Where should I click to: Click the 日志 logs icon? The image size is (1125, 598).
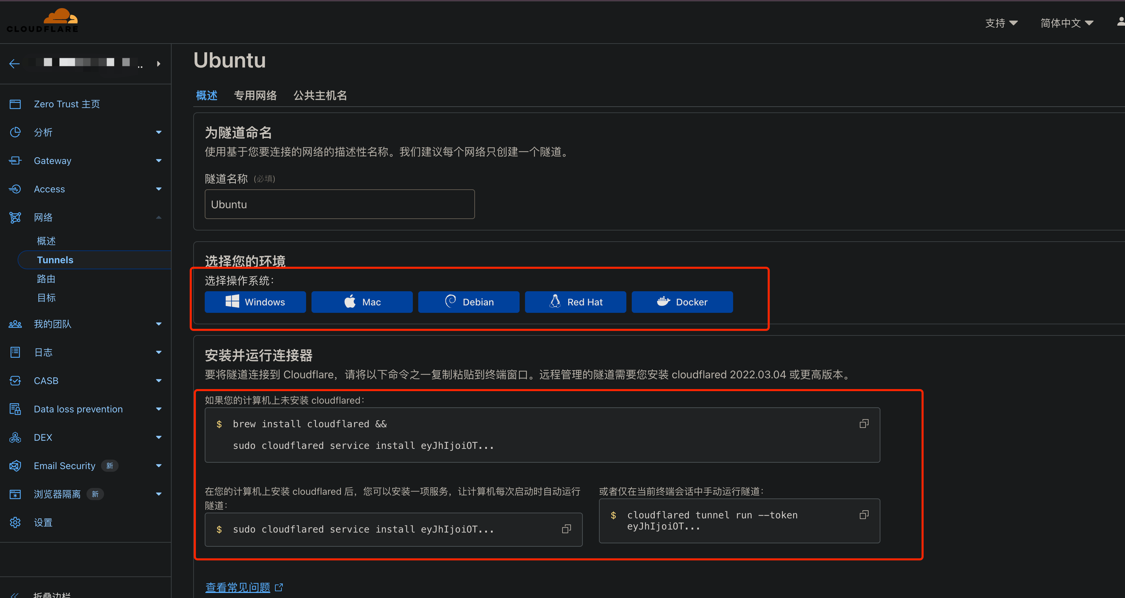[x=15, y=352]
